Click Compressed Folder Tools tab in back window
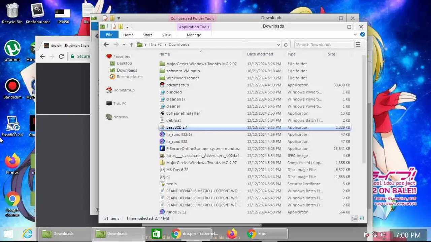 (x=192, y=18)
